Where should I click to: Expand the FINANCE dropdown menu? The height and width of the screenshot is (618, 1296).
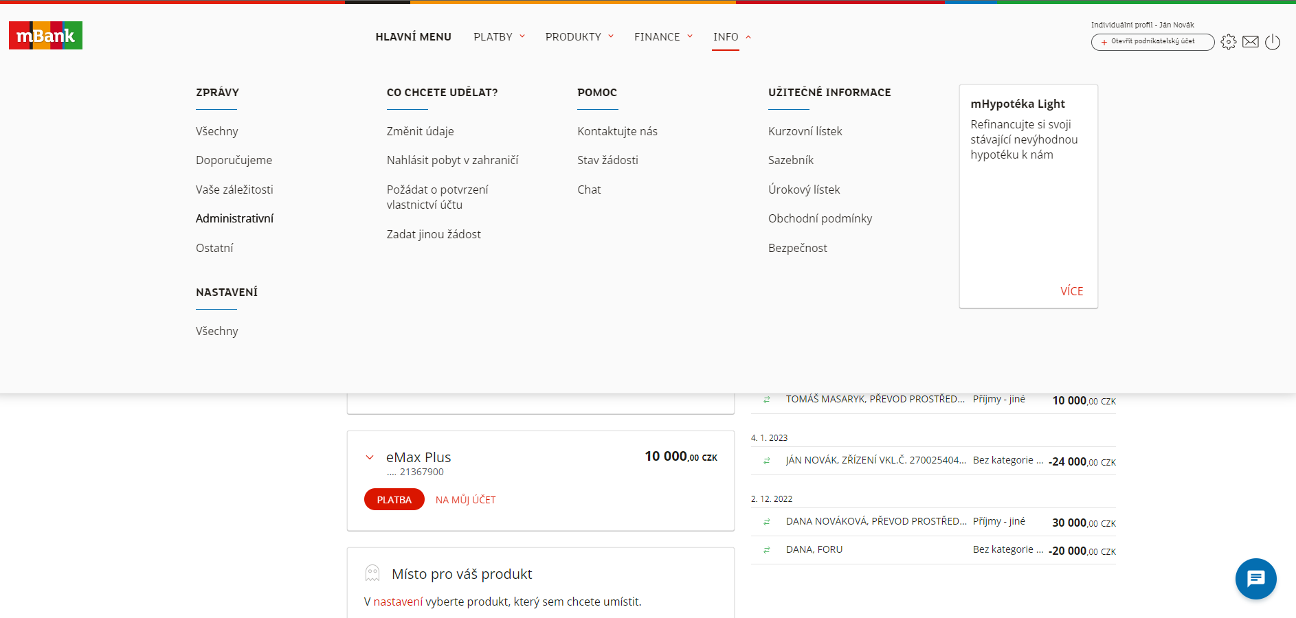point(663,37)
